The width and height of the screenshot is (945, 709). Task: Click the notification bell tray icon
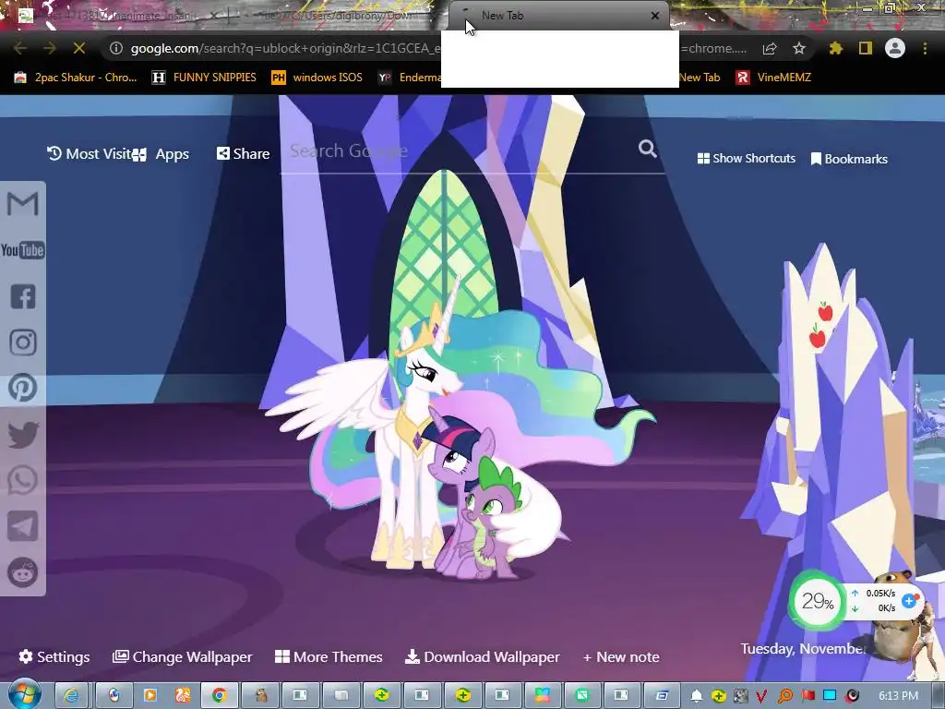tap(696, 696)
